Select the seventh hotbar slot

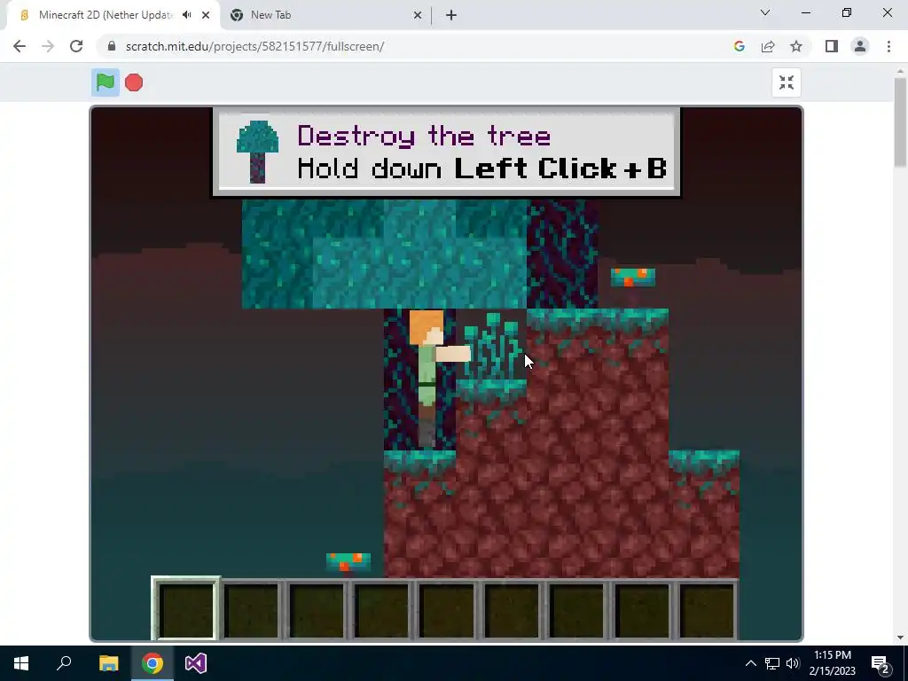(576, 610)
